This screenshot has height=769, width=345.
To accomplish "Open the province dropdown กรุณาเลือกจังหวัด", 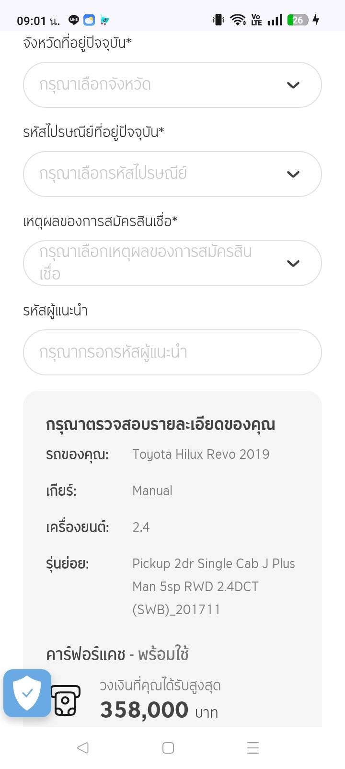I will [x=158, y=85].
